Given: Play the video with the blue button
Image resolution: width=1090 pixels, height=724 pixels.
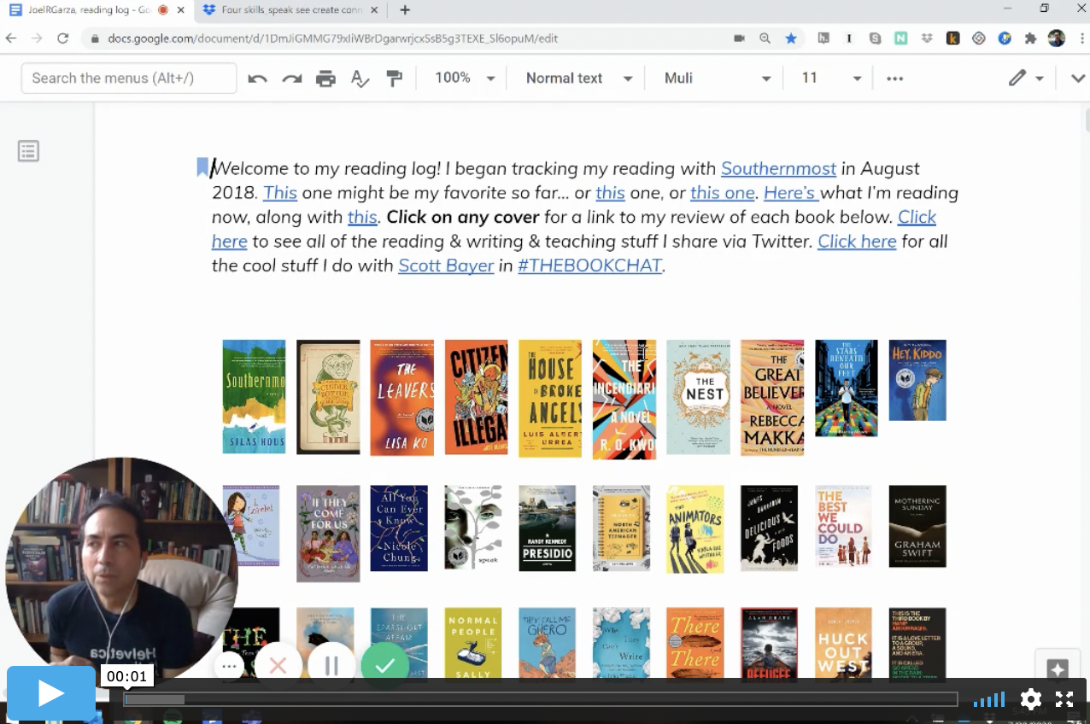Looking at the screenshot, I should [51, 693].
